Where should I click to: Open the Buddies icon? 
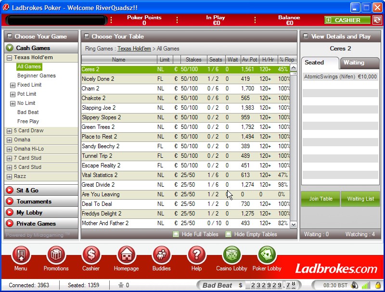coord(162,255)
